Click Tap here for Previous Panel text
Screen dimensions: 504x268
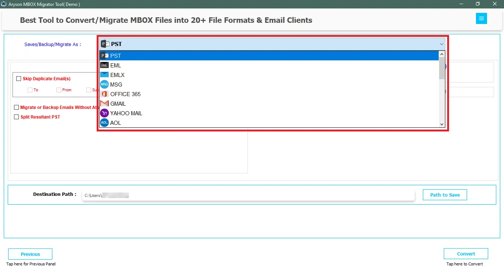(31, 264)
